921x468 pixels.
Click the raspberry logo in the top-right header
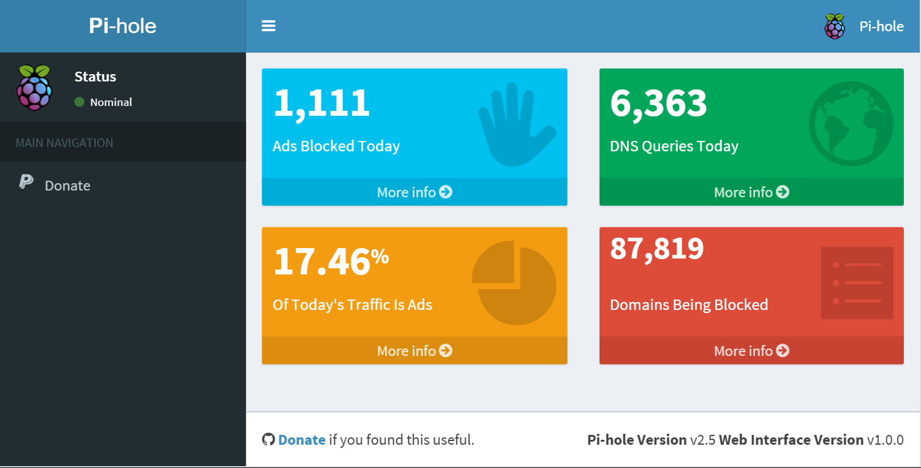[834, 26]
